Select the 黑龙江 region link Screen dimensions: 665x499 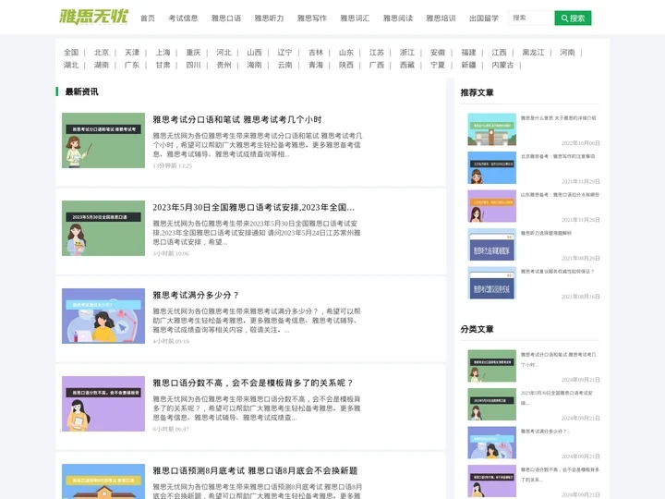(x=533, y=52)
